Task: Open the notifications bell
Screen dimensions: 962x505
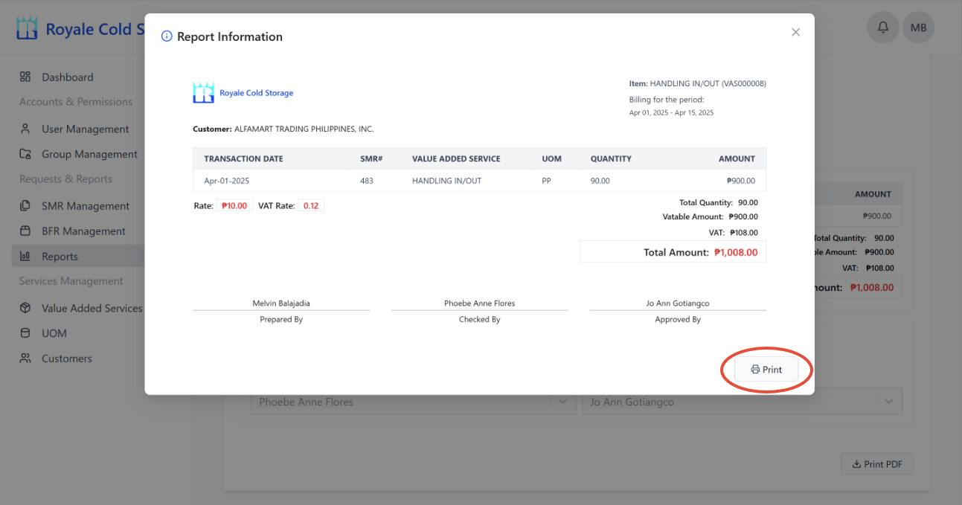Action: [883, 28]
